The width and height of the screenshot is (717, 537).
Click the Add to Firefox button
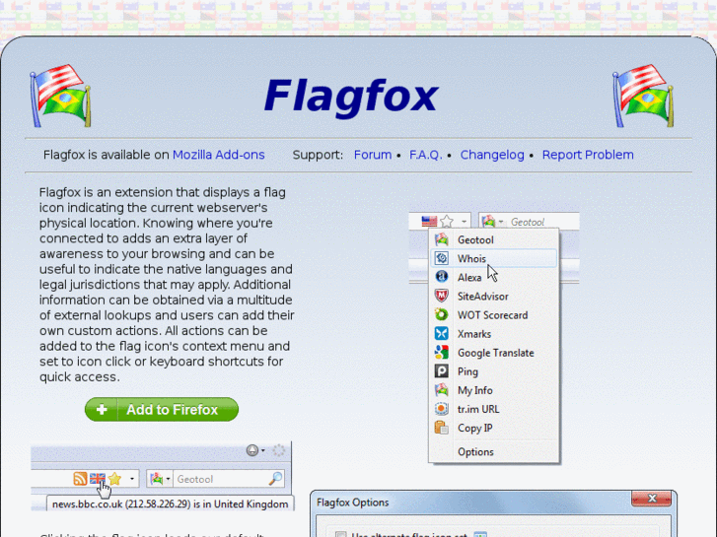tap(162, 410)
